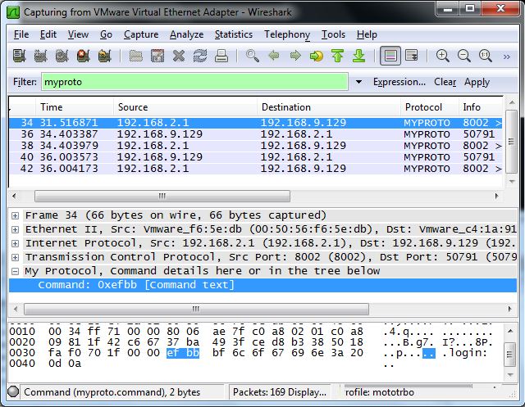
Task: Open the Edit menu
Action: tap(48, 34)
